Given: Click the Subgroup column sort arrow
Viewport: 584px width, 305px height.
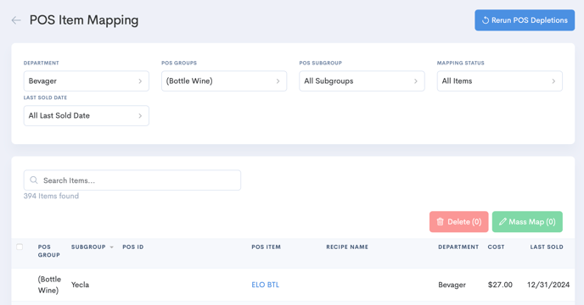Looking at the screenshot, I should tap(111, 247).
